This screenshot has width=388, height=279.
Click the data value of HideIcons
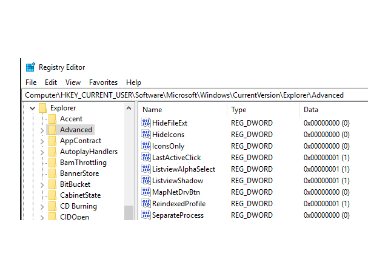[327, 135]
